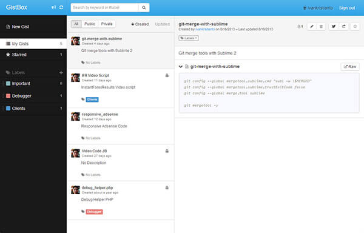
Task: Click New Gist in sidebar
Action: pyautogui.click(x=18, y=27)
